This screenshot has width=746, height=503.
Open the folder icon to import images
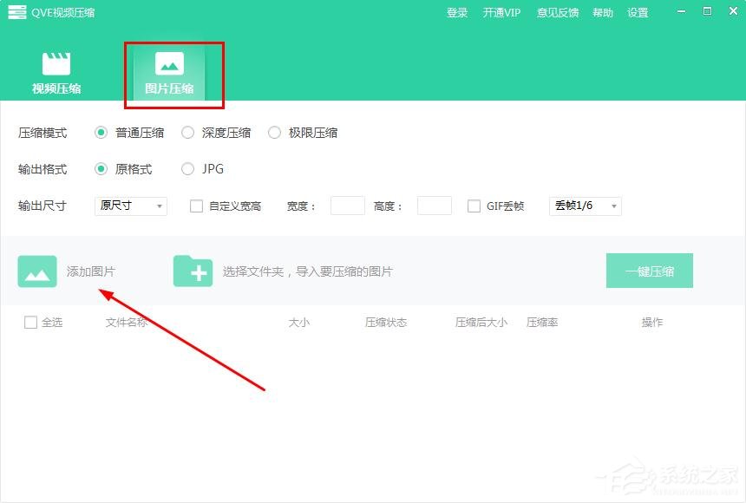coord(193,271)
